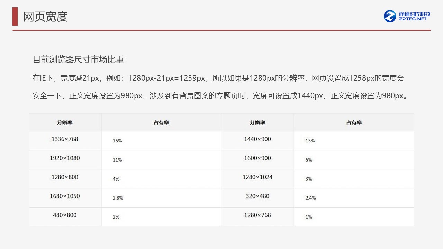Click the 480×800 resolution cell

(65, 215)
